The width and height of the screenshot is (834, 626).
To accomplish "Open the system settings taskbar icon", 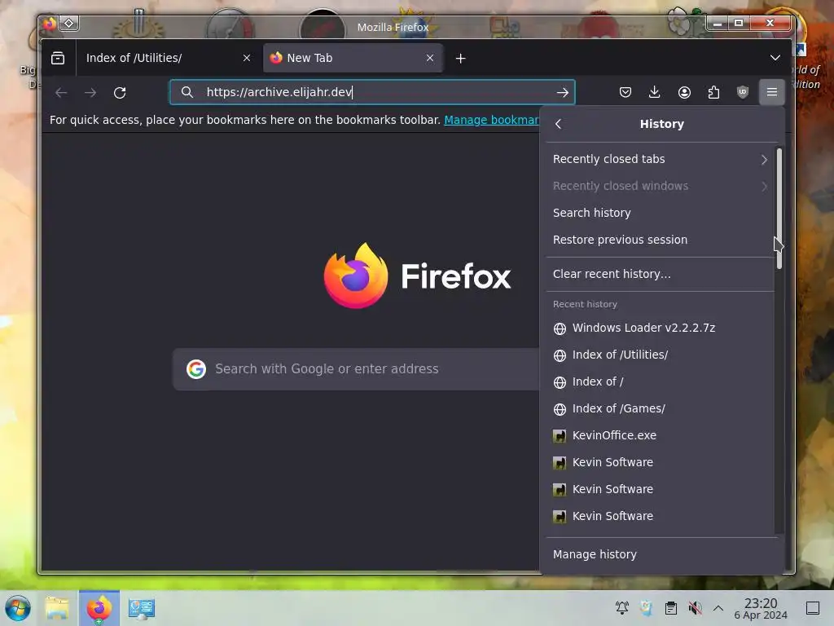I will [x=142, y=608].
